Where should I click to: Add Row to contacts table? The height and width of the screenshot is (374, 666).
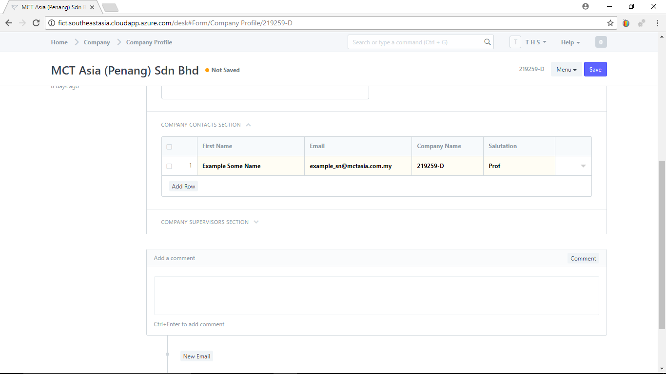(183, 186)
